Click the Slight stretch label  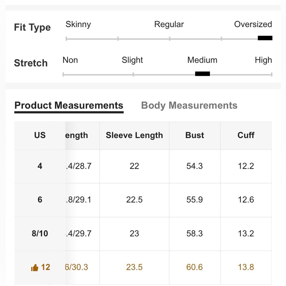[x=132, y=60]
